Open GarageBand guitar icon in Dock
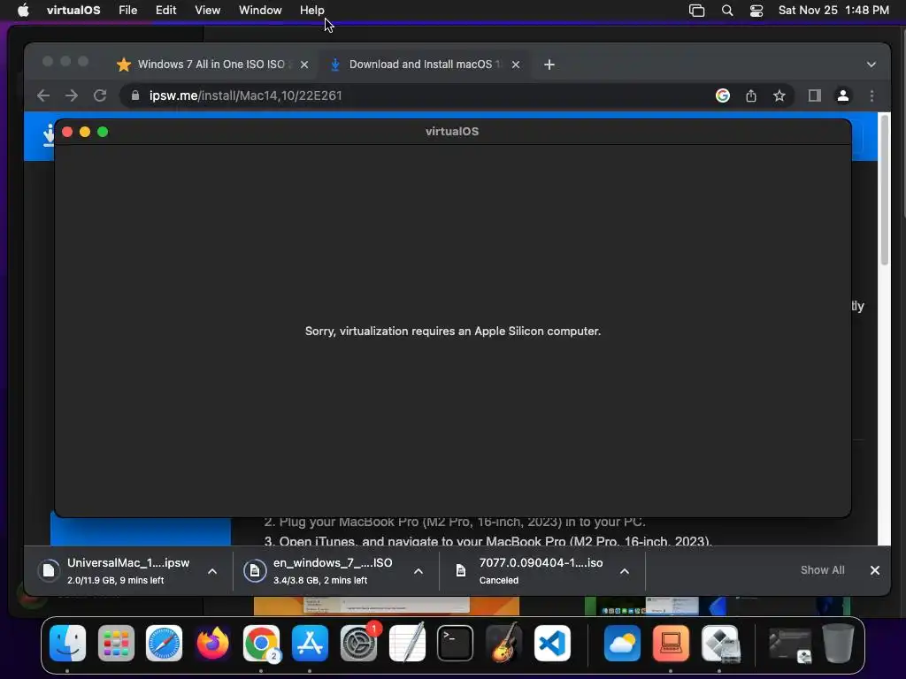This screenshot has height=679, width=906. [x=503, y=644]
